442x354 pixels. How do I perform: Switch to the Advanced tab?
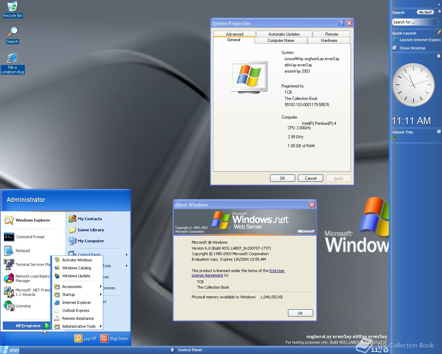234,34
